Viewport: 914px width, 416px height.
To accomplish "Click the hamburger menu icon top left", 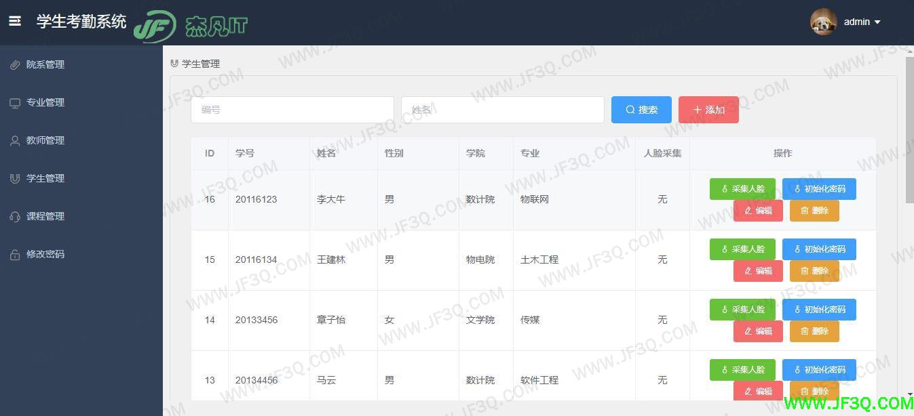I will 15,21.
